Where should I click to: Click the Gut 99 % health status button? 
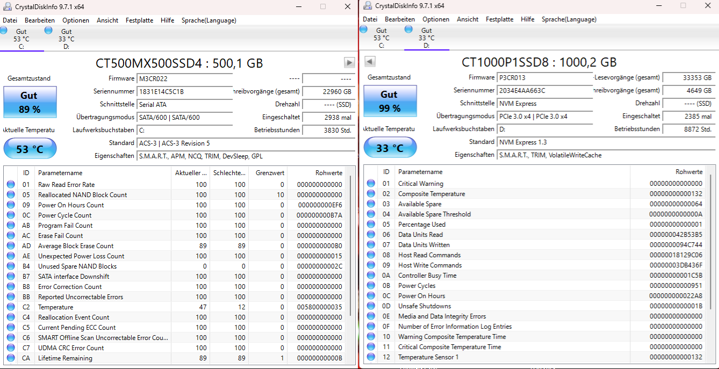(390, 101)
